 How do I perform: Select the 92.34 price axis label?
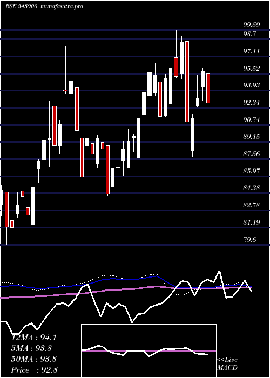[252, 103]
